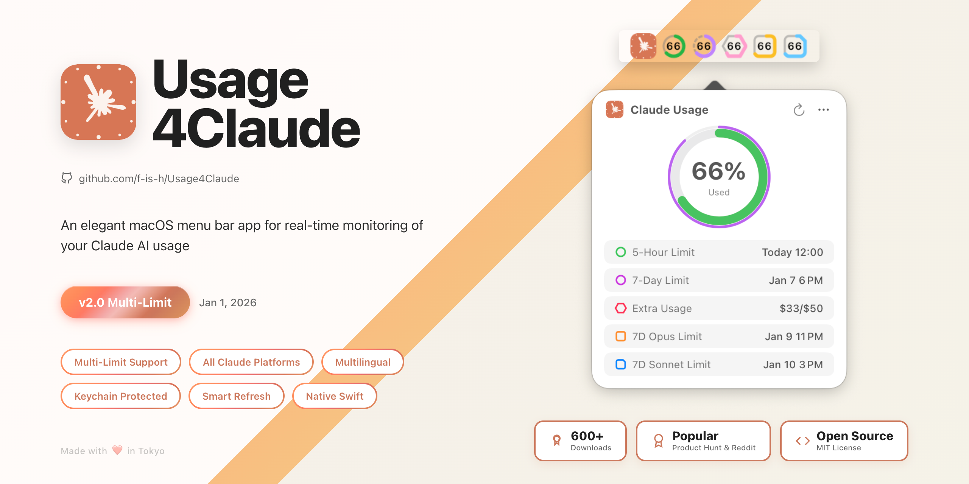Image resolution: width=969 pixels, height=484 pixels.
Task: Select the 5-Hour Limit row
Action: [719, 252]
